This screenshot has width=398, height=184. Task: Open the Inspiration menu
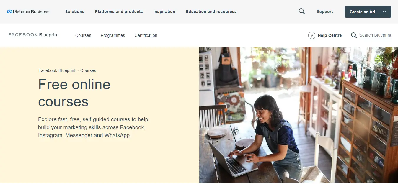coord(164,12)
